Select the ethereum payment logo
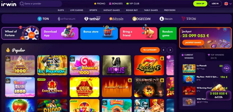Screen dimensions: 233x112 [66, 19]
